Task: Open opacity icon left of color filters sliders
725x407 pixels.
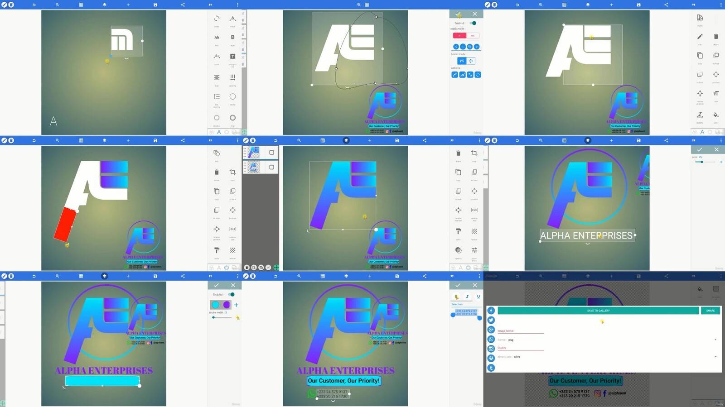Action: [x=458, y=250]
